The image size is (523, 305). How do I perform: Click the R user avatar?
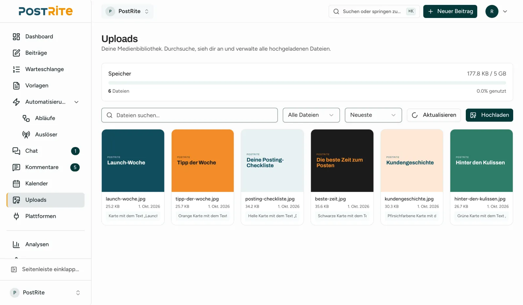492,11
